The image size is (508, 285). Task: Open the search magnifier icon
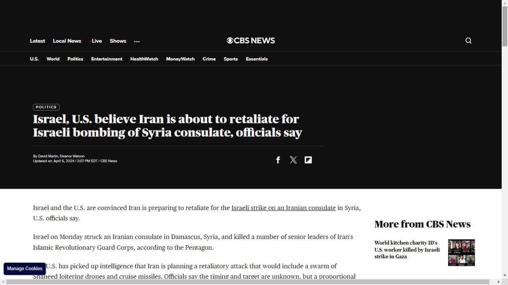coord(468,40)
